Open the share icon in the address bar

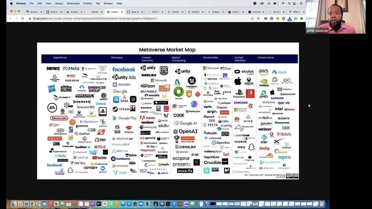(x=252, y=18)
